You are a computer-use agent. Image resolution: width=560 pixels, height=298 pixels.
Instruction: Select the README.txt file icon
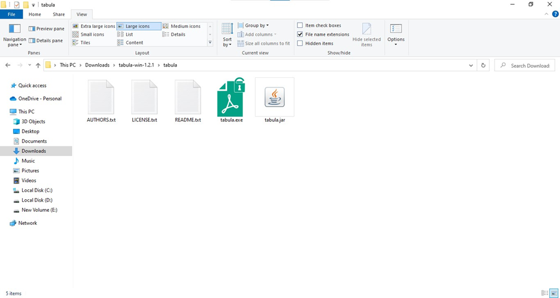point(188,97)
